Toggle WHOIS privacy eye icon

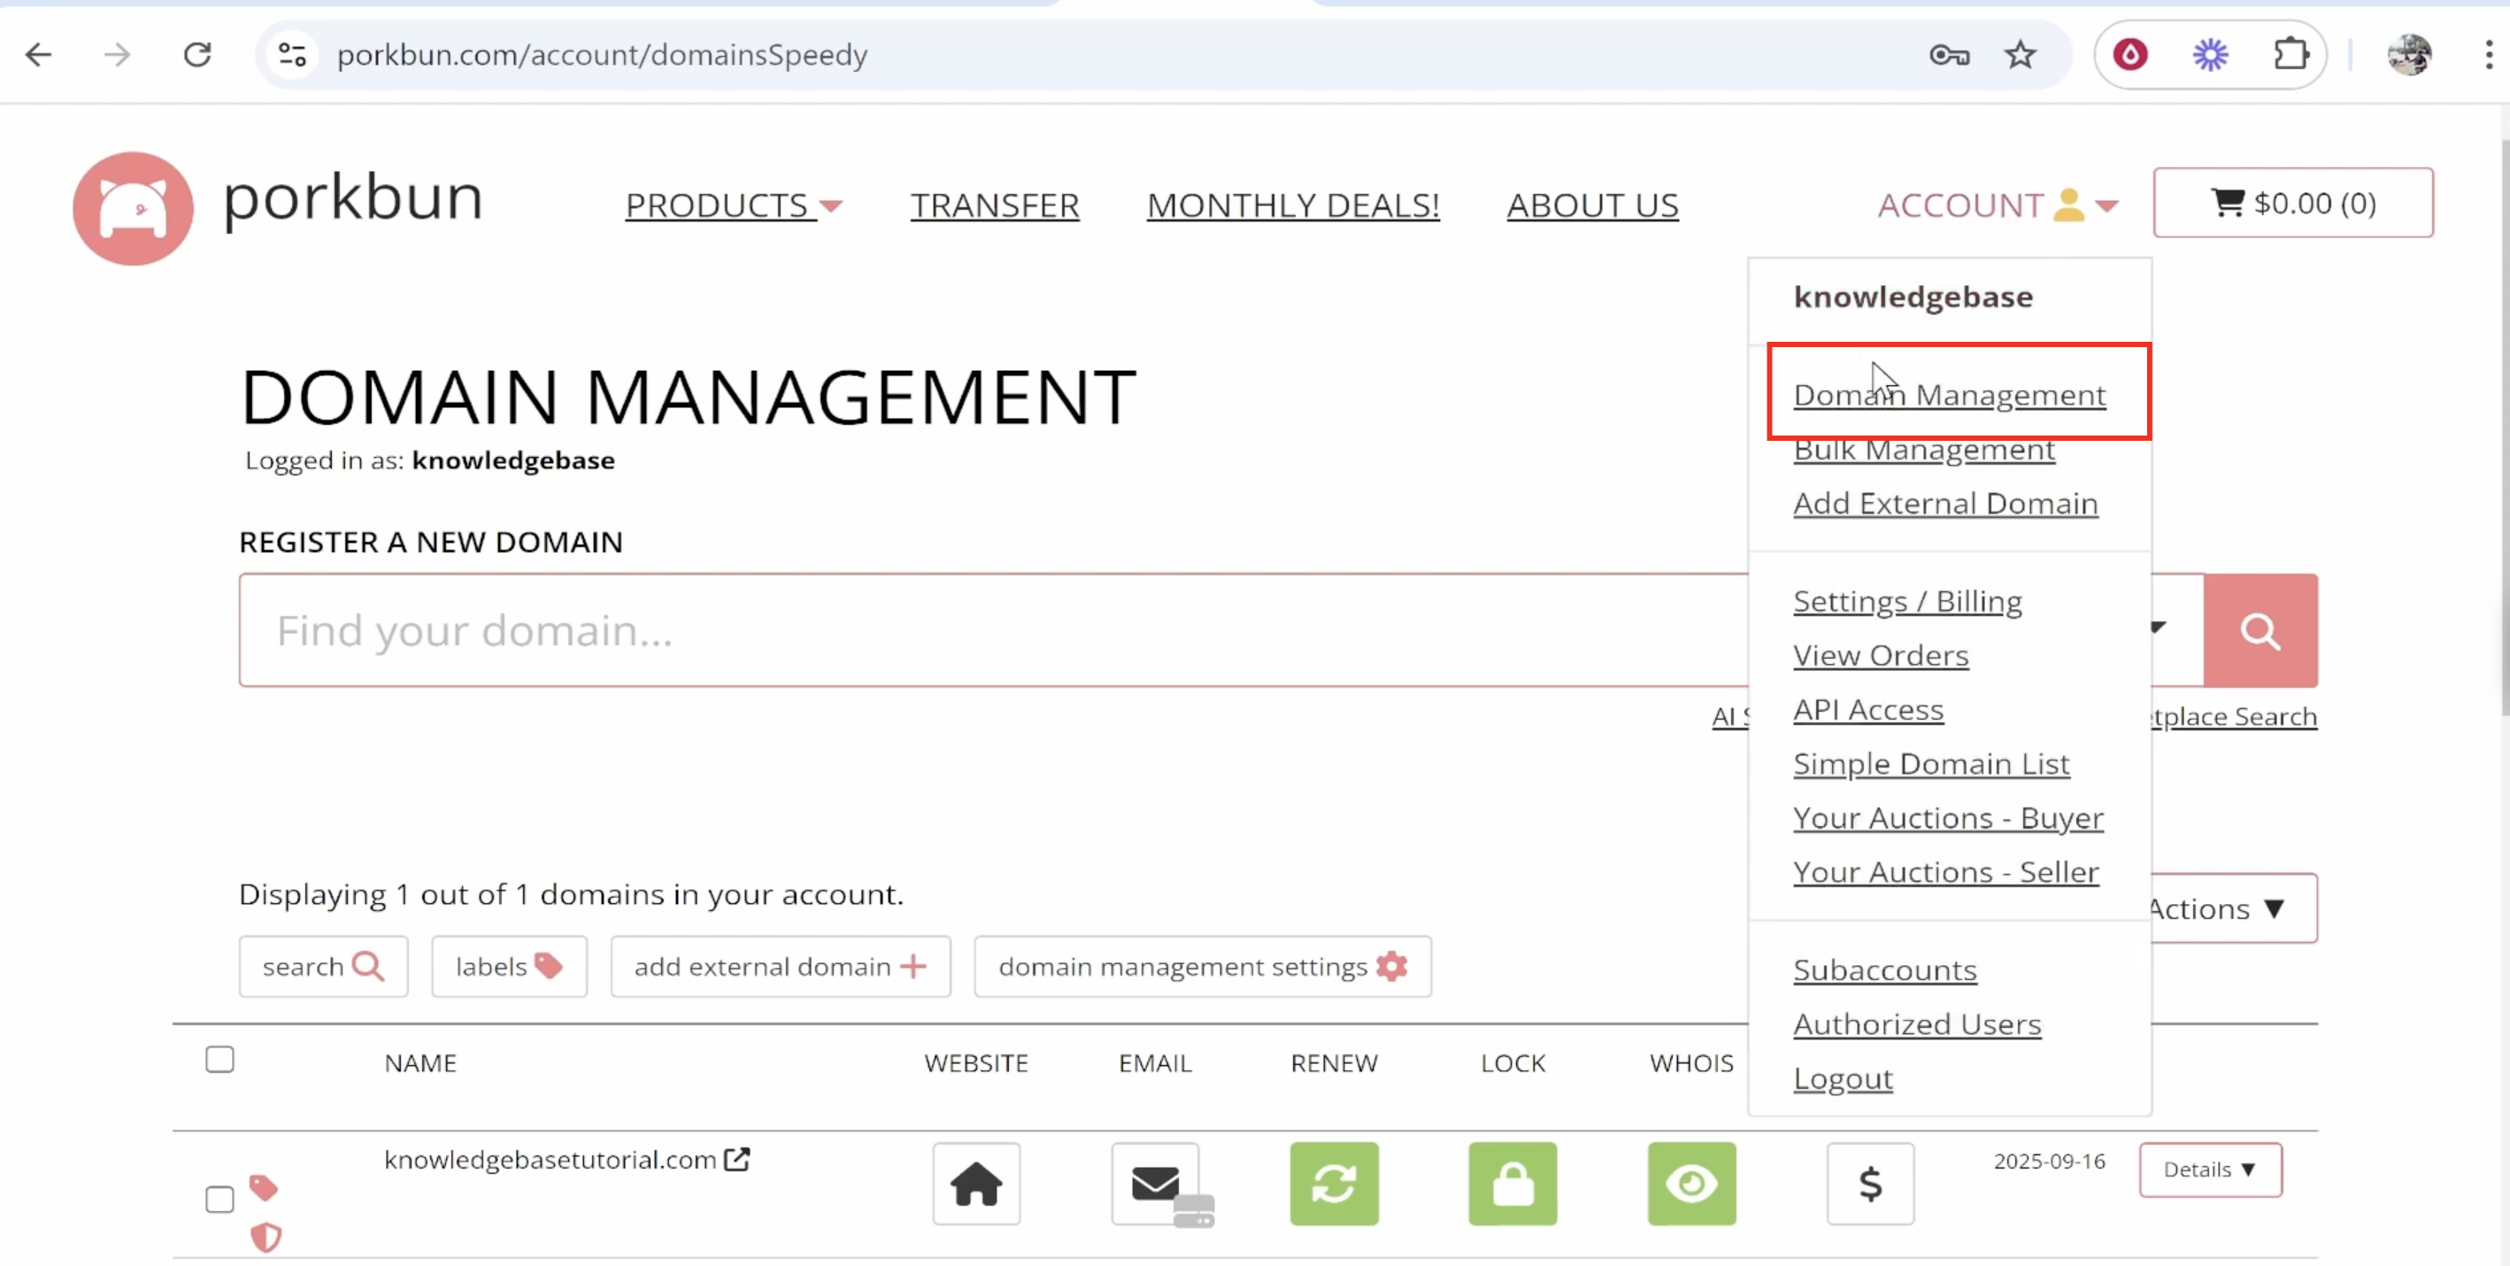(x=1690, y=1183)
